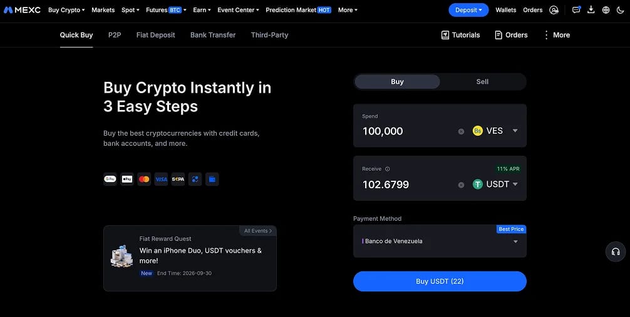
Task: Click the Receive info icon
Action: click(x=387, y=169)
